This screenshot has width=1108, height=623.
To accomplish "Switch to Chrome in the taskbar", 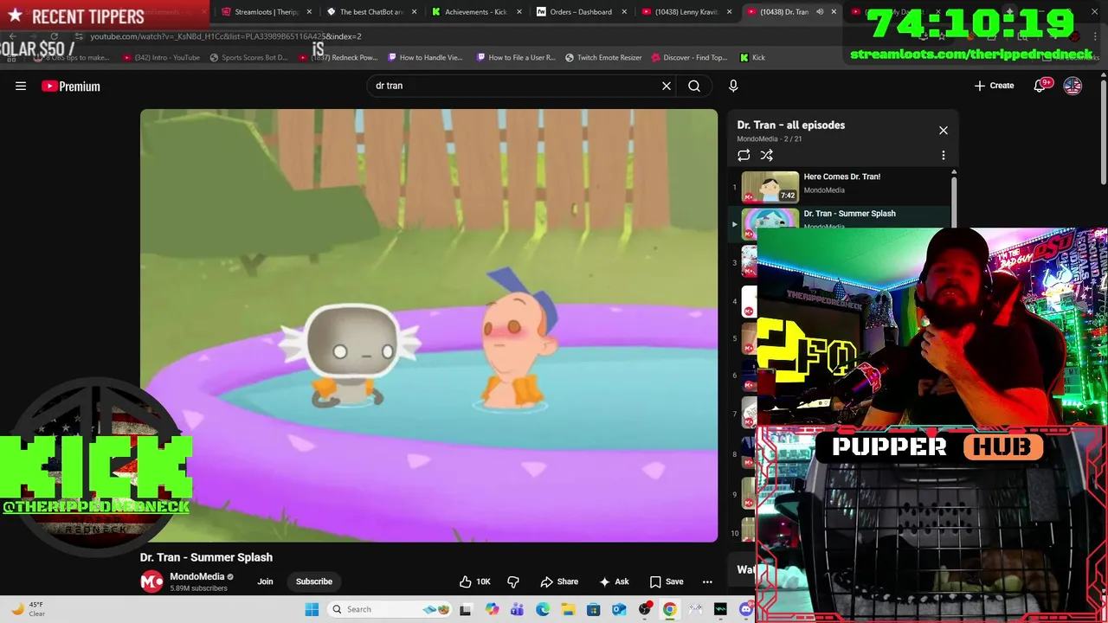I will click(x=669, y=609).
